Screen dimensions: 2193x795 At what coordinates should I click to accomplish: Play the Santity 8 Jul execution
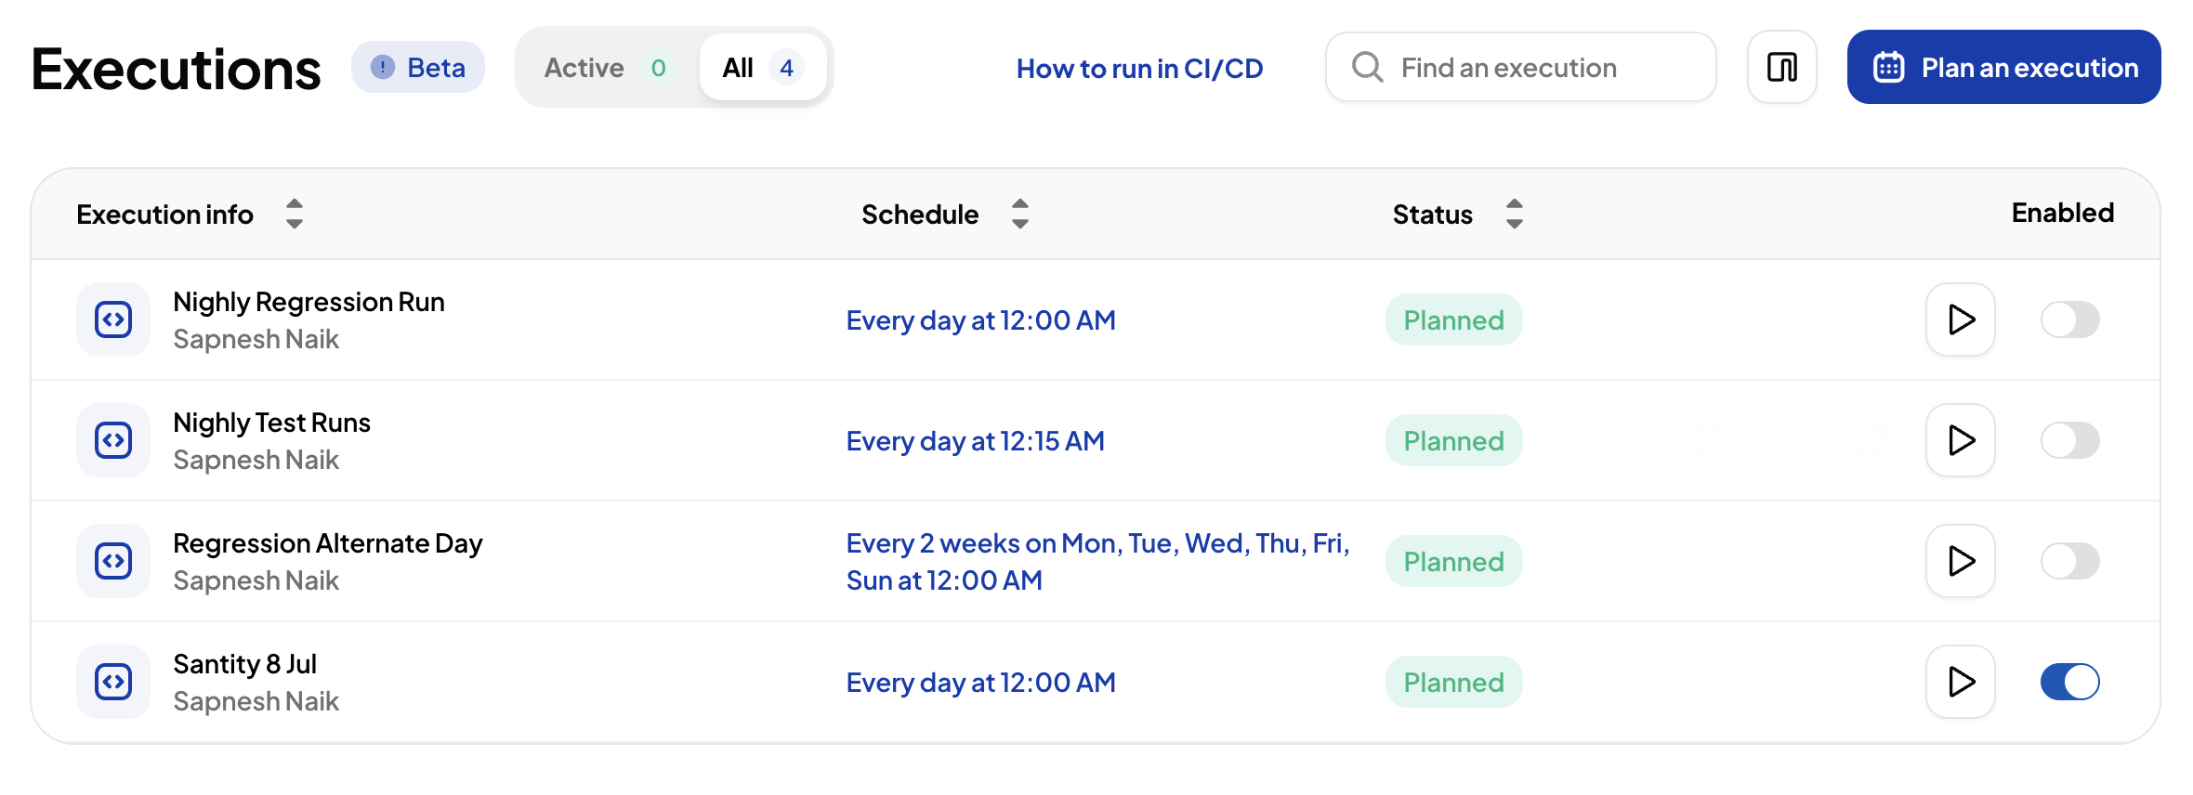(1961, 682)
